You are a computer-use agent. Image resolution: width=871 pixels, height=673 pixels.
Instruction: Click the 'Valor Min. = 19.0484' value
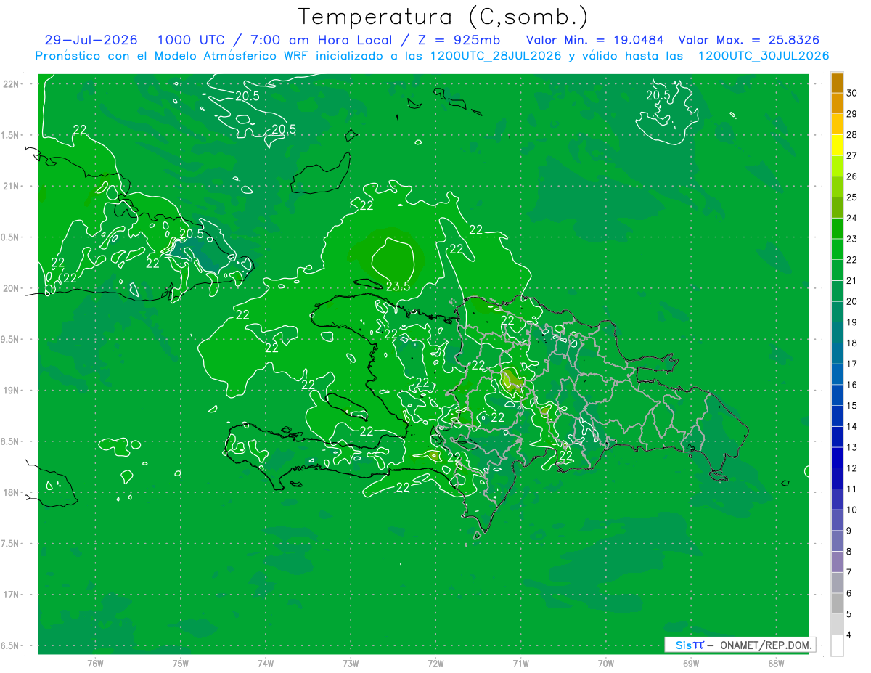594,40
